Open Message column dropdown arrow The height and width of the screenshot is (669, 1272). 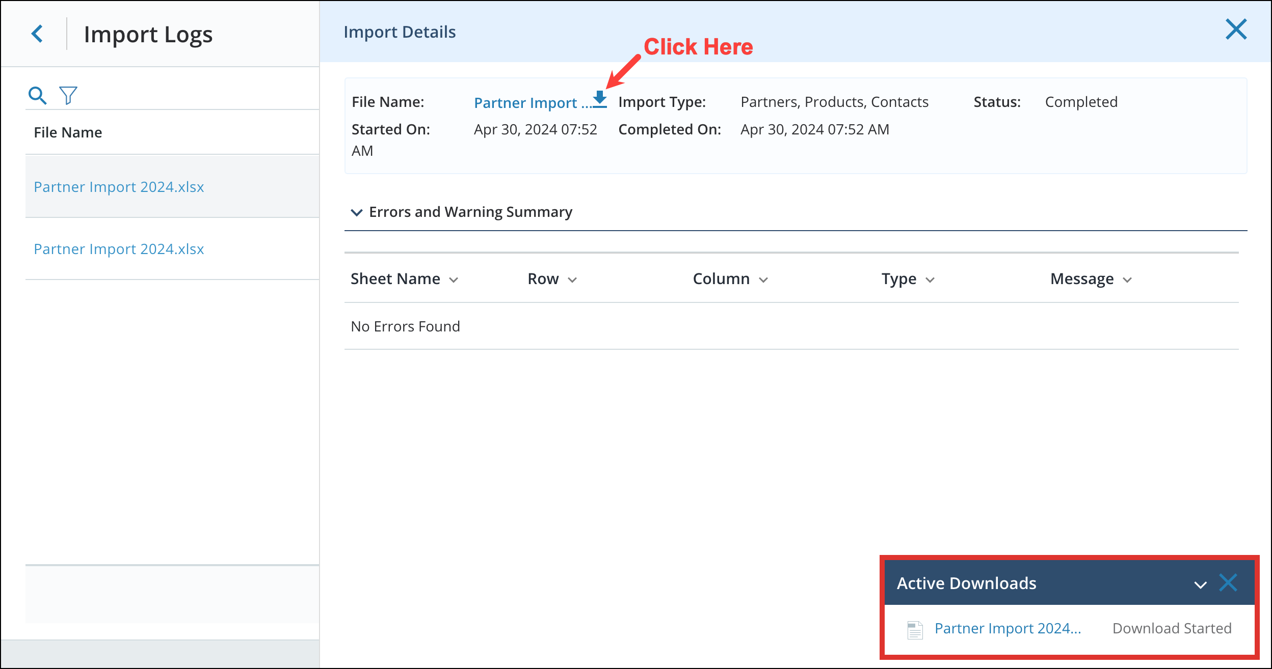click(1127, 280)
